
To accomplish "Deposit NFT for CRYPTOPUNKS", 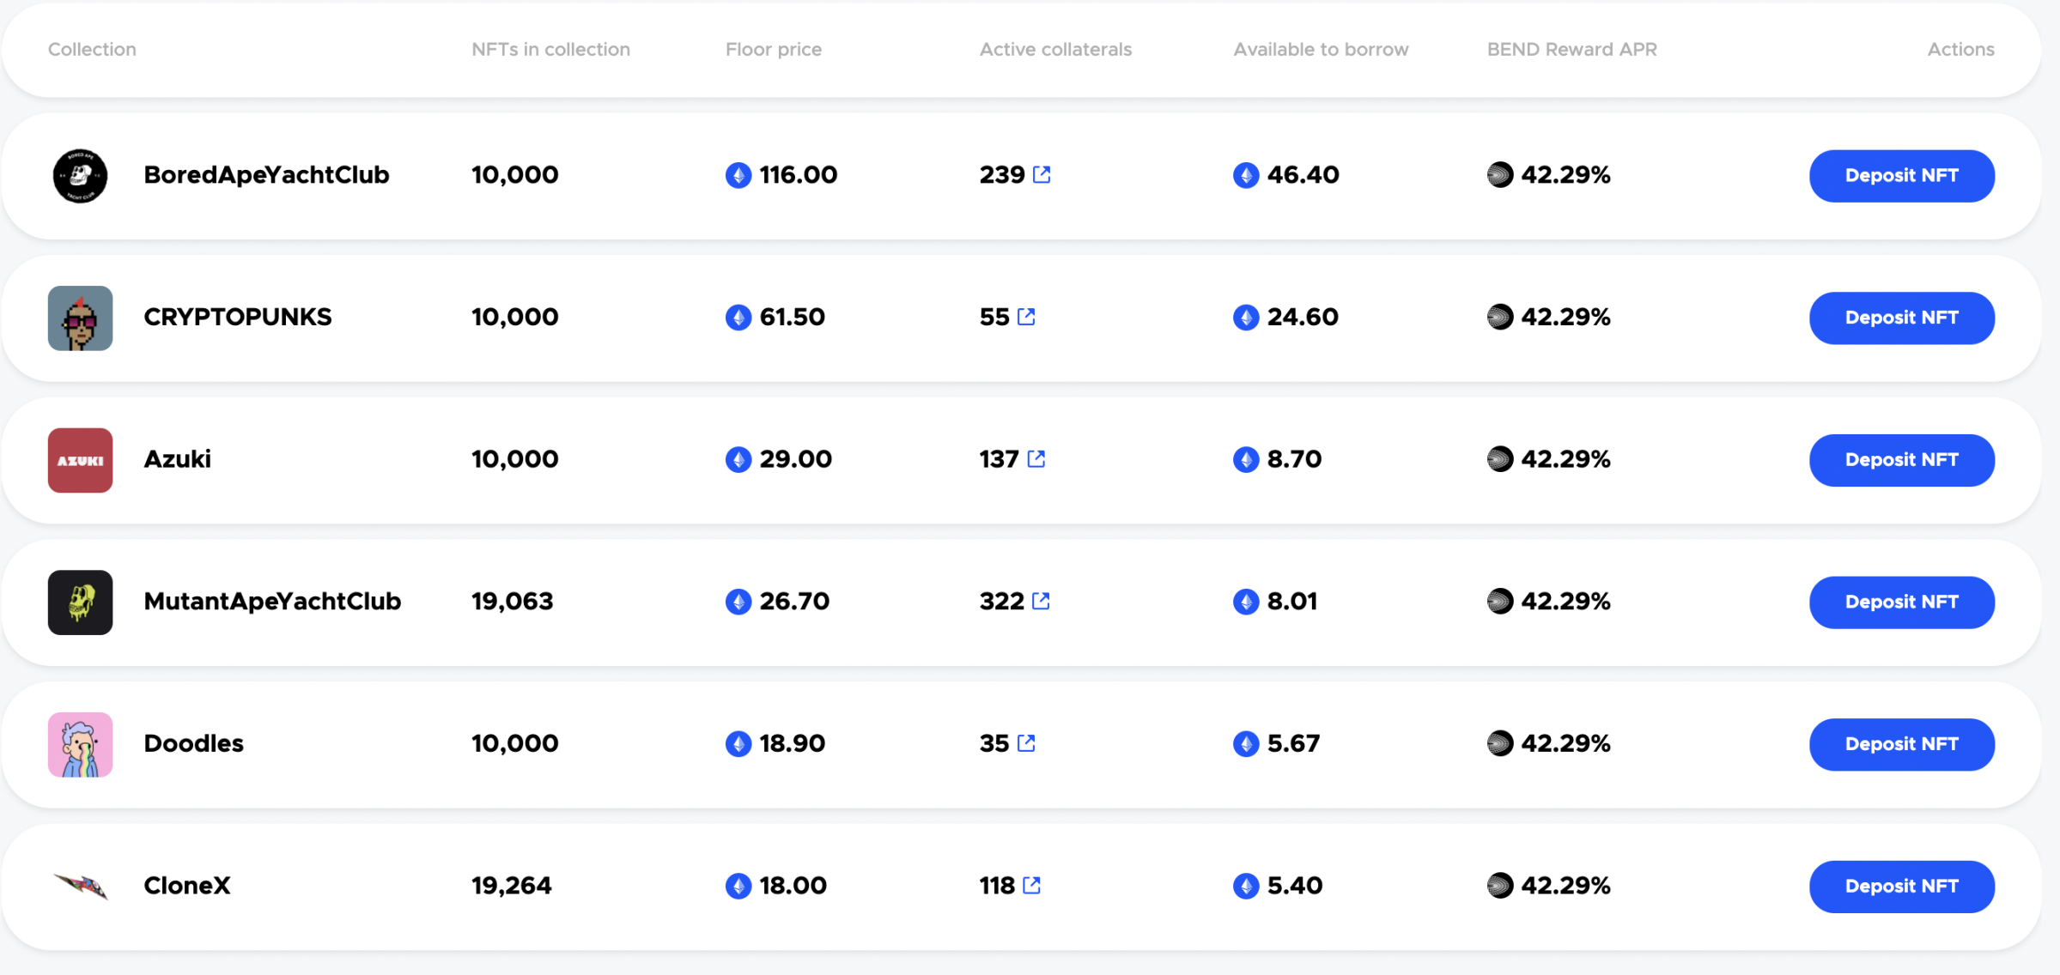I will (x=1901, y=318).
